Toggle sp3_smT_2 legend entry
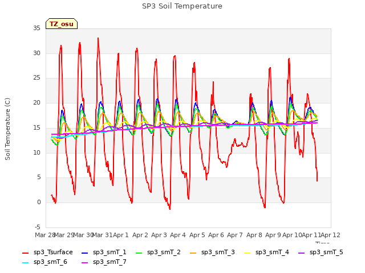The image size is (365, 273). point(158,252)
